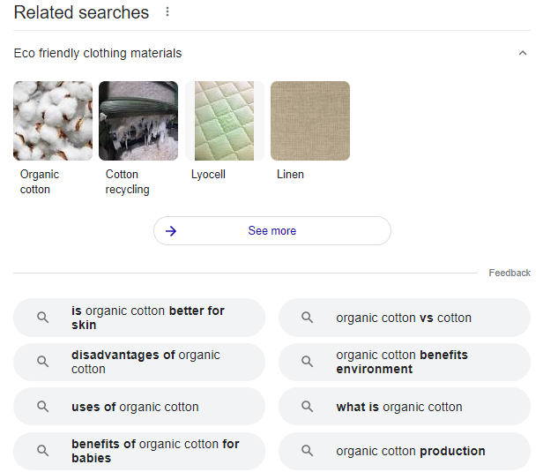Open the Organic cotton thumbnail image

(53, 121)
